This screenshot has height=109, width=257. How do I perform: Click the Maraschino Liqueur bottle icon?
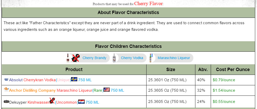[x=151, y=58]
